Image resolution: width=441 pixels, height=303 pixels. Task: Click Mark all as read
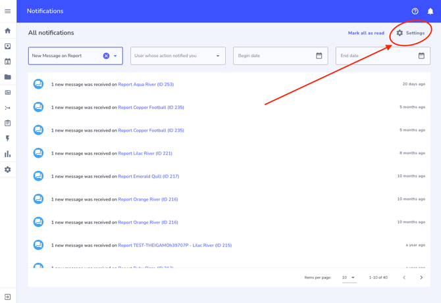pyautogui.click(x=366, y=33)
